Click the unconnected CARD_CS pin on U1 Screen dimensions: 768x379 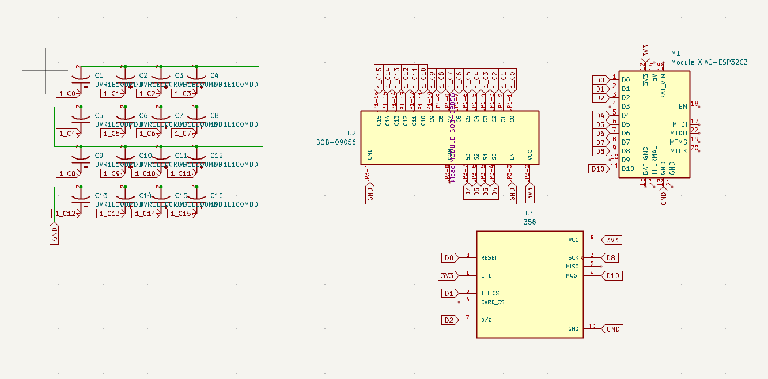467,302
